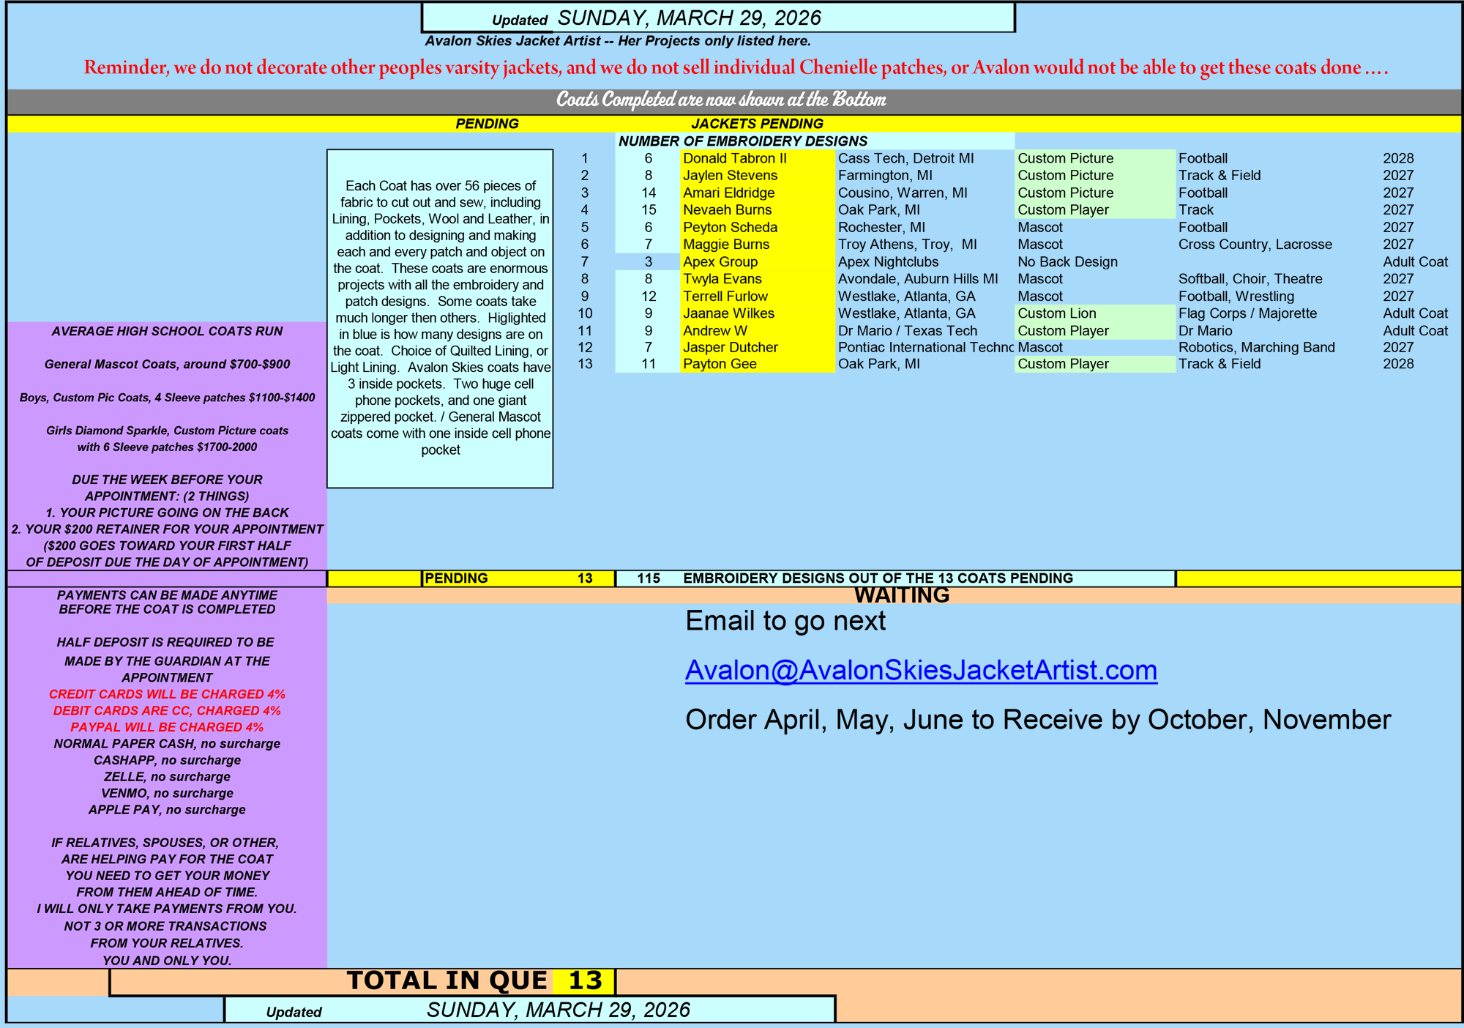Select the top Updated Sunday March 29 header

(717, 18)
